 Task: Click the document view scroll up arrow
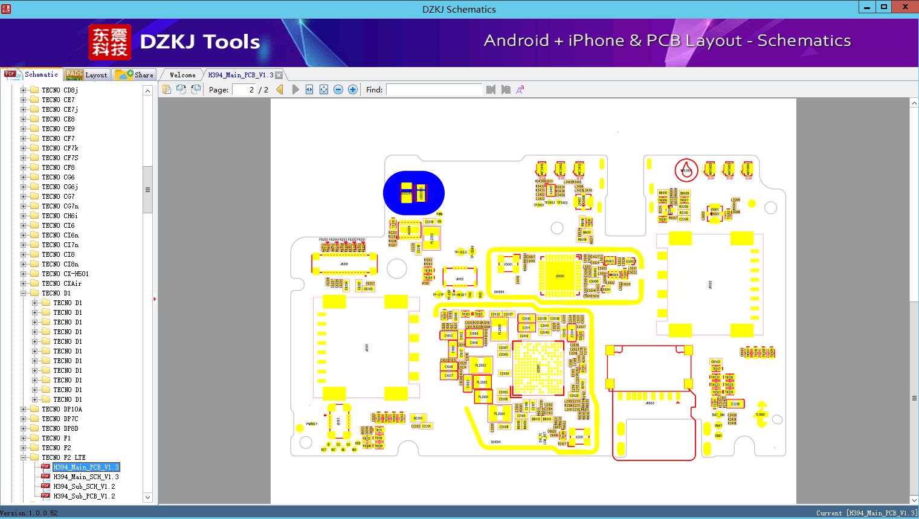pos(914,103)
